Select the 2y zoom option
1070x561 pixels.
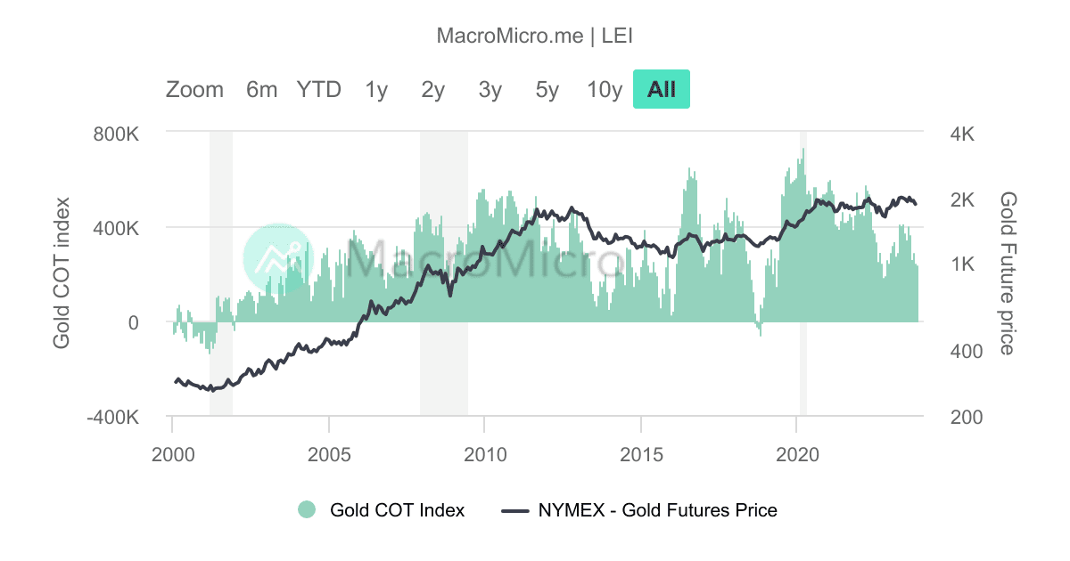432,89
